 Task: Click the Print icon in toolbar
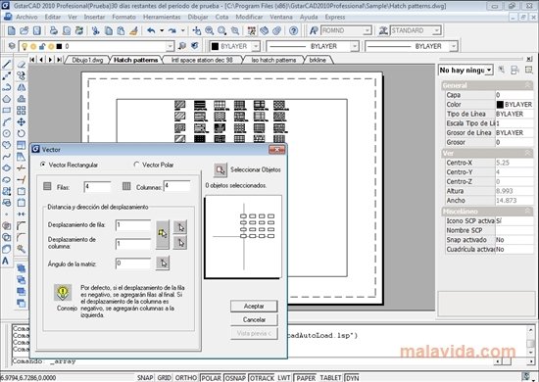click(54, 31)
